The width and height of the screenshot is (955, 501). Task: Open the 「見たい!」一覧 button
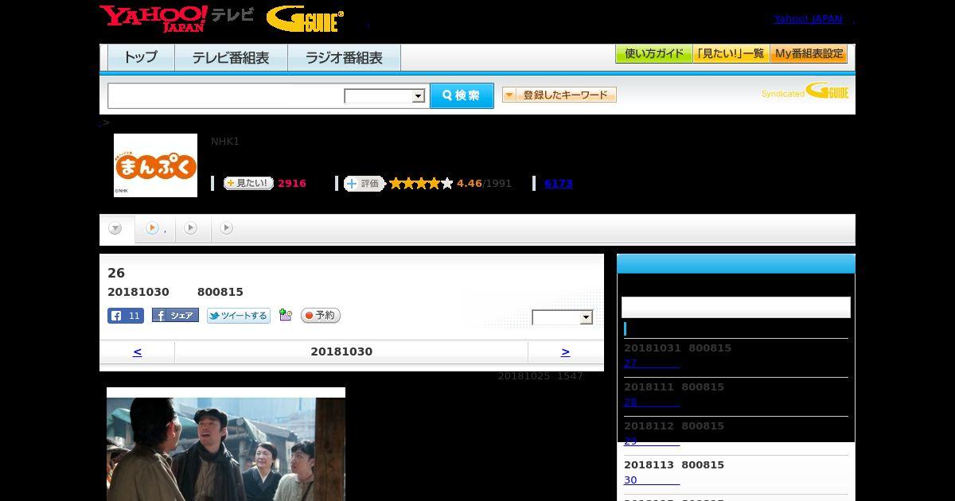click(731, 54)
